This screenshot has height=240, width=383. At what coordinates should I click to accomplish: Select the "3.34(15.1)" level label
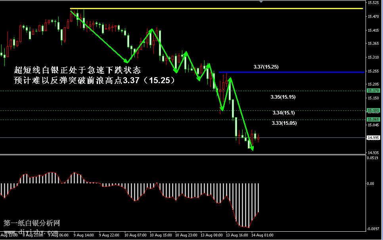click(283, 113)
